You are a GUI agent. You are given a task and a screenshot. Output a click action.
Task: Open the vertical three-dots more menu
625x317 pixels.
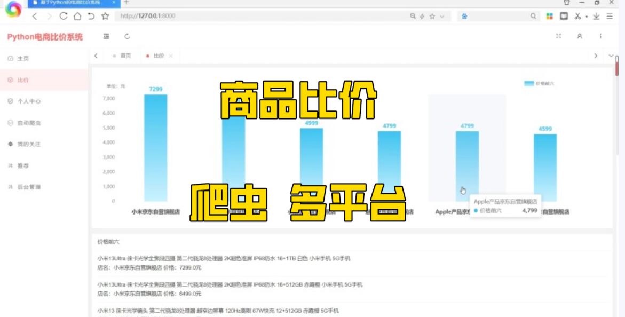600,36
